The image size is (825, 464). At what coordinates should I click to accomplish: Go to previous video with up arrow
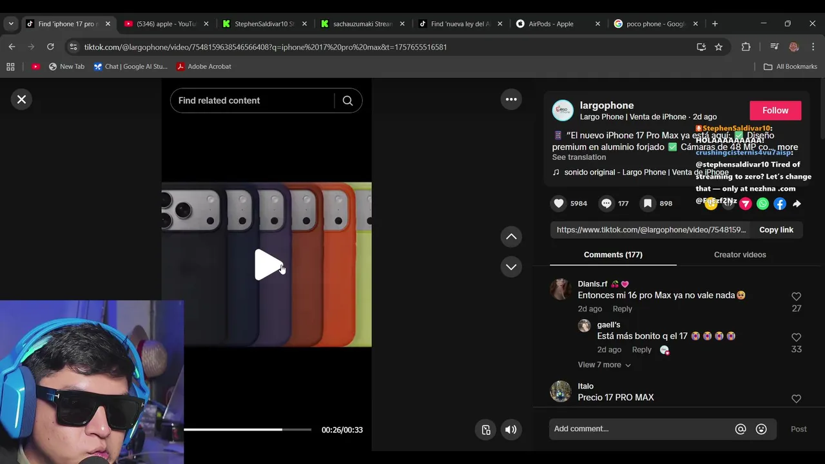[511, 237]
